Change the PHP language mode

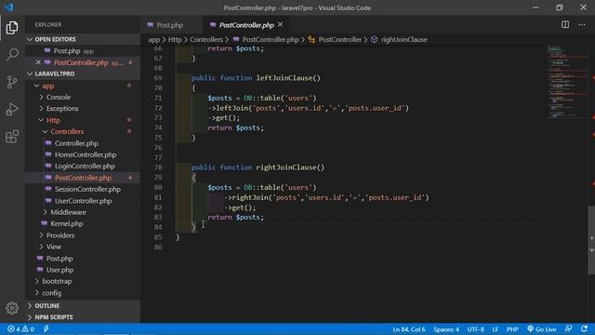(512, 328)
